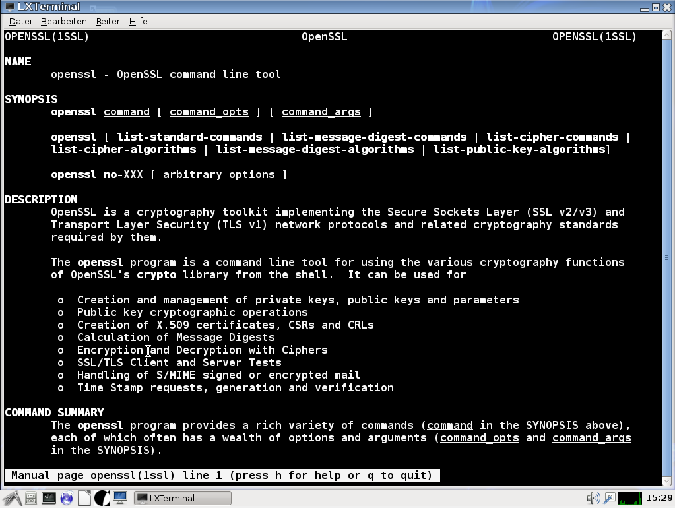Open the blank document launcher icon
Screen dimensions: 675x508
84,499
